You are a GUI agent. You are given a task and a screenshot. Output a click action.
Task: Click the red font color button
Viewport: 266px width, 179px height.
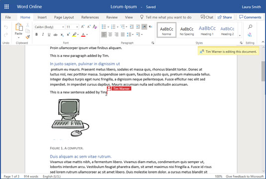pos(83,35)
